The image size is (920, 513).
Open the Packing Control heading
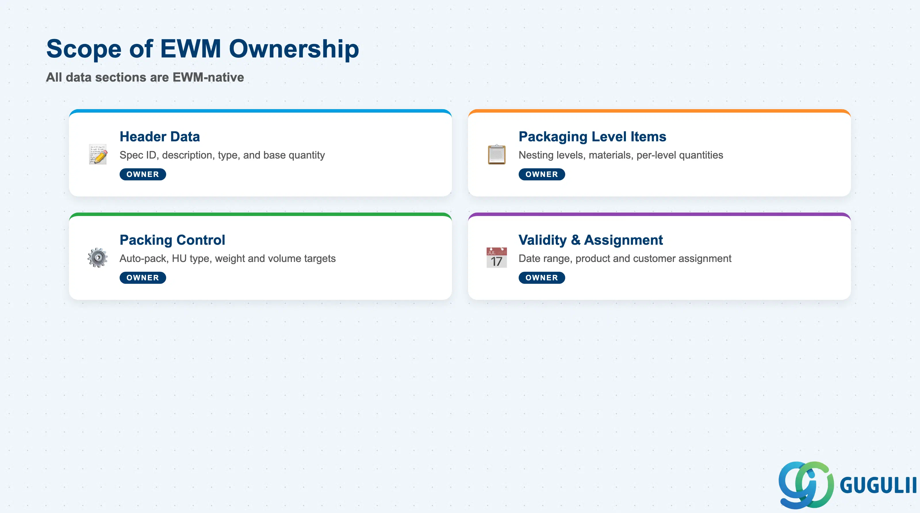[x=172, y=240]
